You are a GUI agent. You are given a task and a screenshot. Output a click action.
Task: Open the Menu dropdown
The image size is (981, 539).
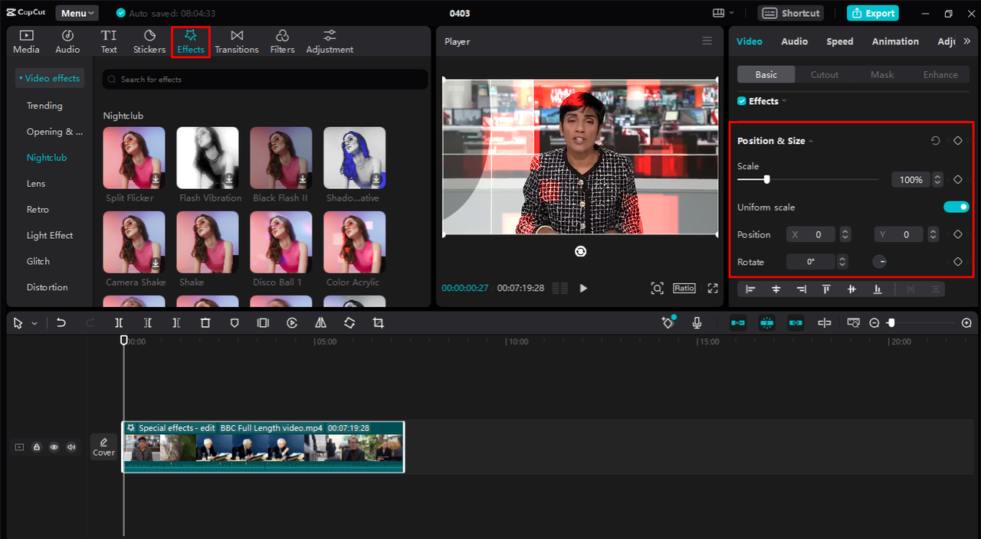tap(77, 13)
